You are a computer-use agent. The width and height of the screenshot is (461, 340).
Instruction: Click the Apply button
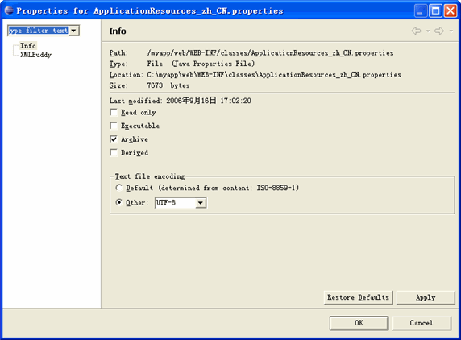(x=426, y=297)
